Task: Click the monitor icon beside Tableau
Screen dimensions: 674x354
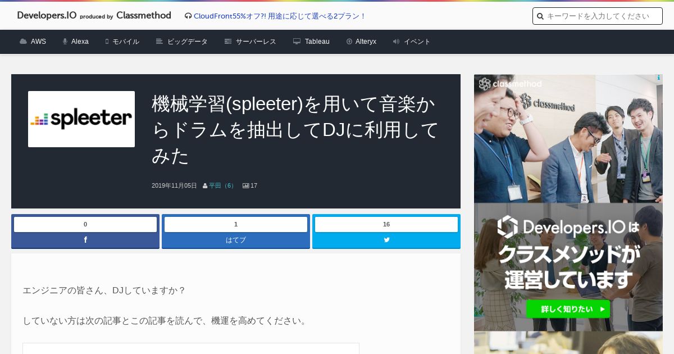Action: 297,42
